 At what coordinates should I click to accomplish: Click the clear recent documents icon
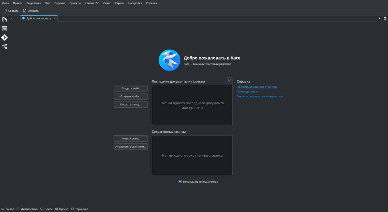[x=230, y=81]
